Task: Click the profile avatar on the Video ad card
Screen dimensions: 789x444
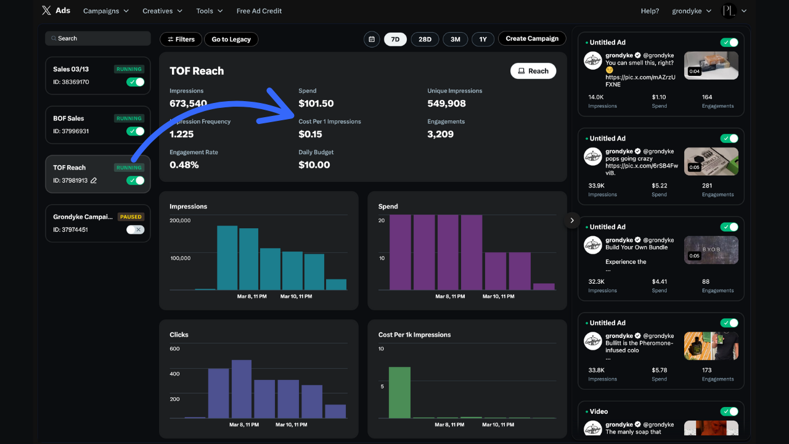Action: tap(593, 427)
